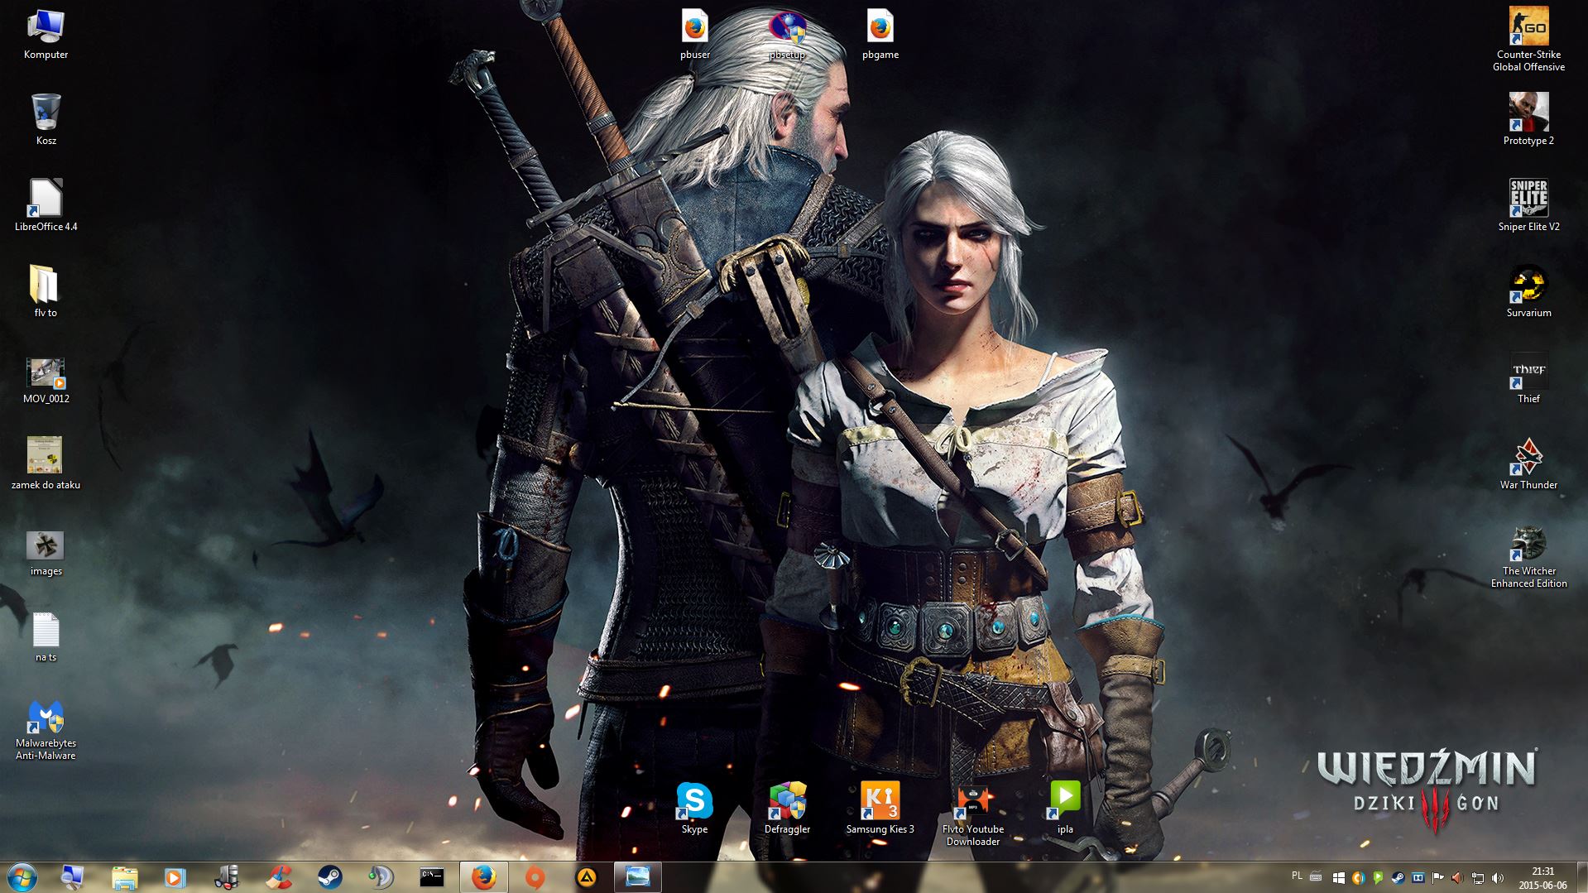Image resolution: width=1588 pixels, height=893 pixels.
Task: Click the red speaker audio manager icon
Action: click(1457, 877)
